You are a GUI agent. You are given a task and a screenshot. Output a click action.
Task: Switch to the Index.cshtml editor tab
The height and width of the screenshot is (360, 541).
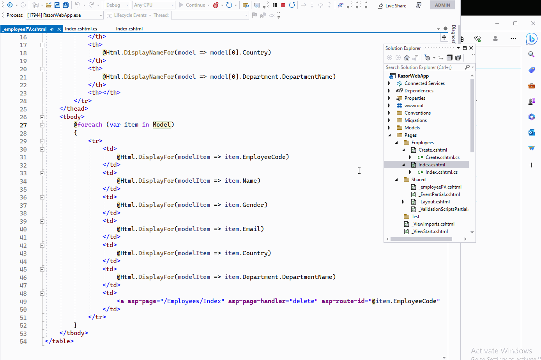coord(129,29)
